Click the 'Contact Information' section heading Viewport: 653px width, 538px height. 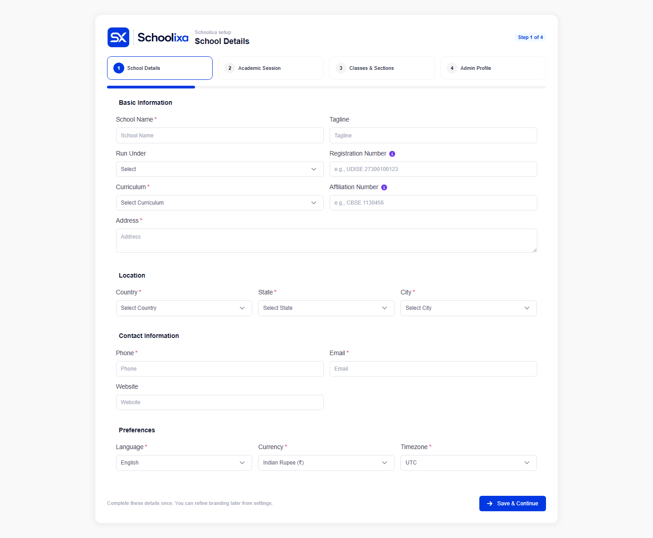click(149, 336)
